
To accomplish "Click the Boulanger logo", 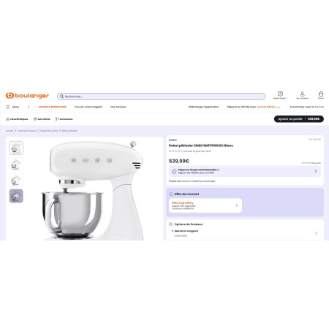I will pos(27,96).
